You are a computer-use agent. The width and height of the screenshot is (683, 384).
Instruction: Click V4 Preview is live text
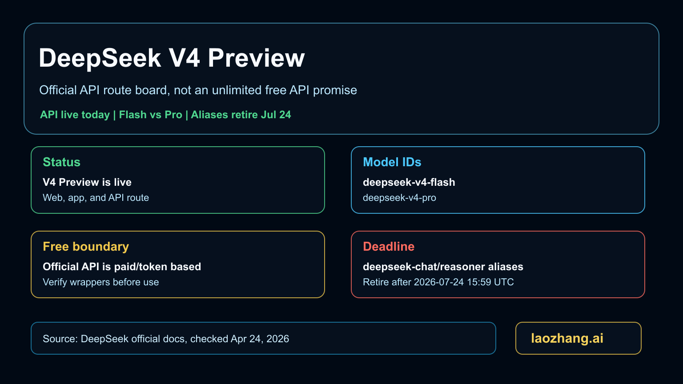pos(87,182)
